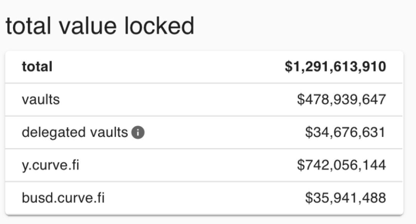Select the delegated vaults label
This screenshot has width=416, height=224.
coord(75,132)
